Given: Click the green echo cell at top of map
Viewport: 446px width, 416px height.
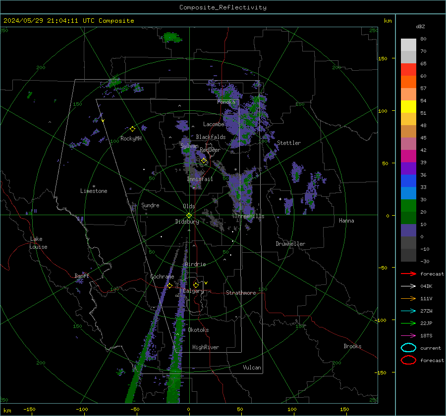Looking at the screenshot, I should point(171,37).
